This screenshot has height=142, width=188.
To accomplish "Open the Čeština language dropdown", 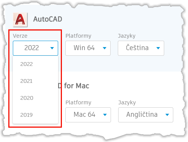I will click(141, 48).
